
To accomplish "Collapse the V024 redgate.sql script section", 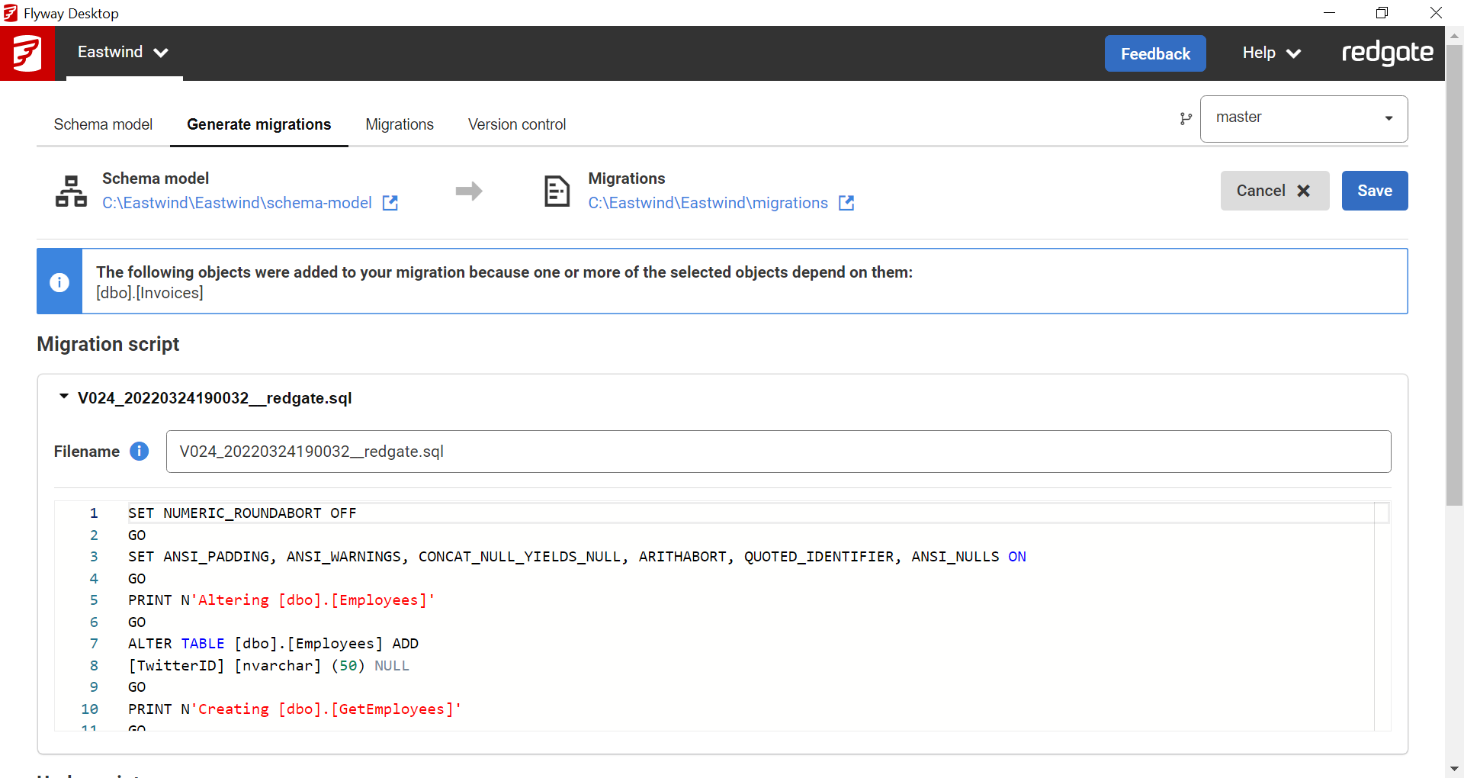I will pos(64,397).
